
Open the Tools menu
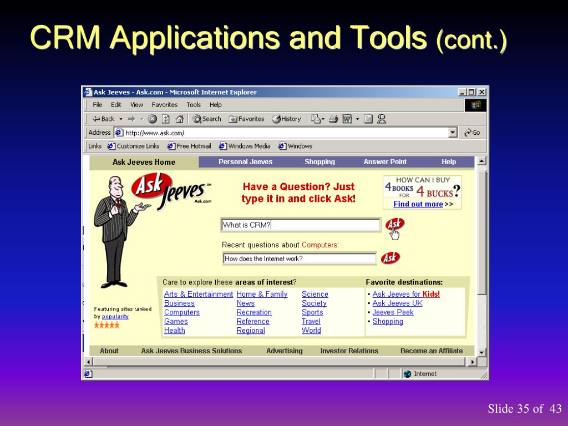[x=194, y=105]
